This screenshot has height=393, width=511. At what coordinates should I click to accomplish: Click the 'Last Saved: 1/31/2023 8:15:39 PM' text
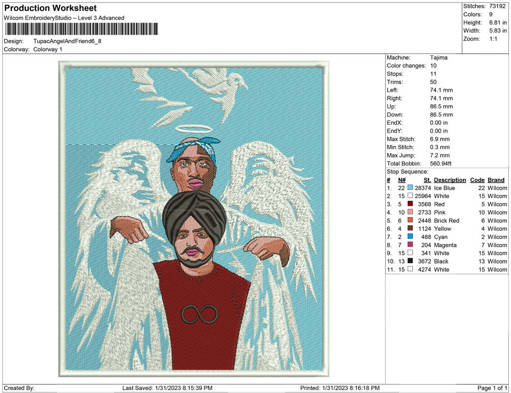click(x=167, y=388)
